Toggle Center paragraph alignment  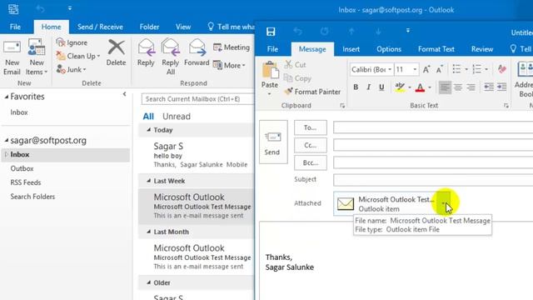458,87
